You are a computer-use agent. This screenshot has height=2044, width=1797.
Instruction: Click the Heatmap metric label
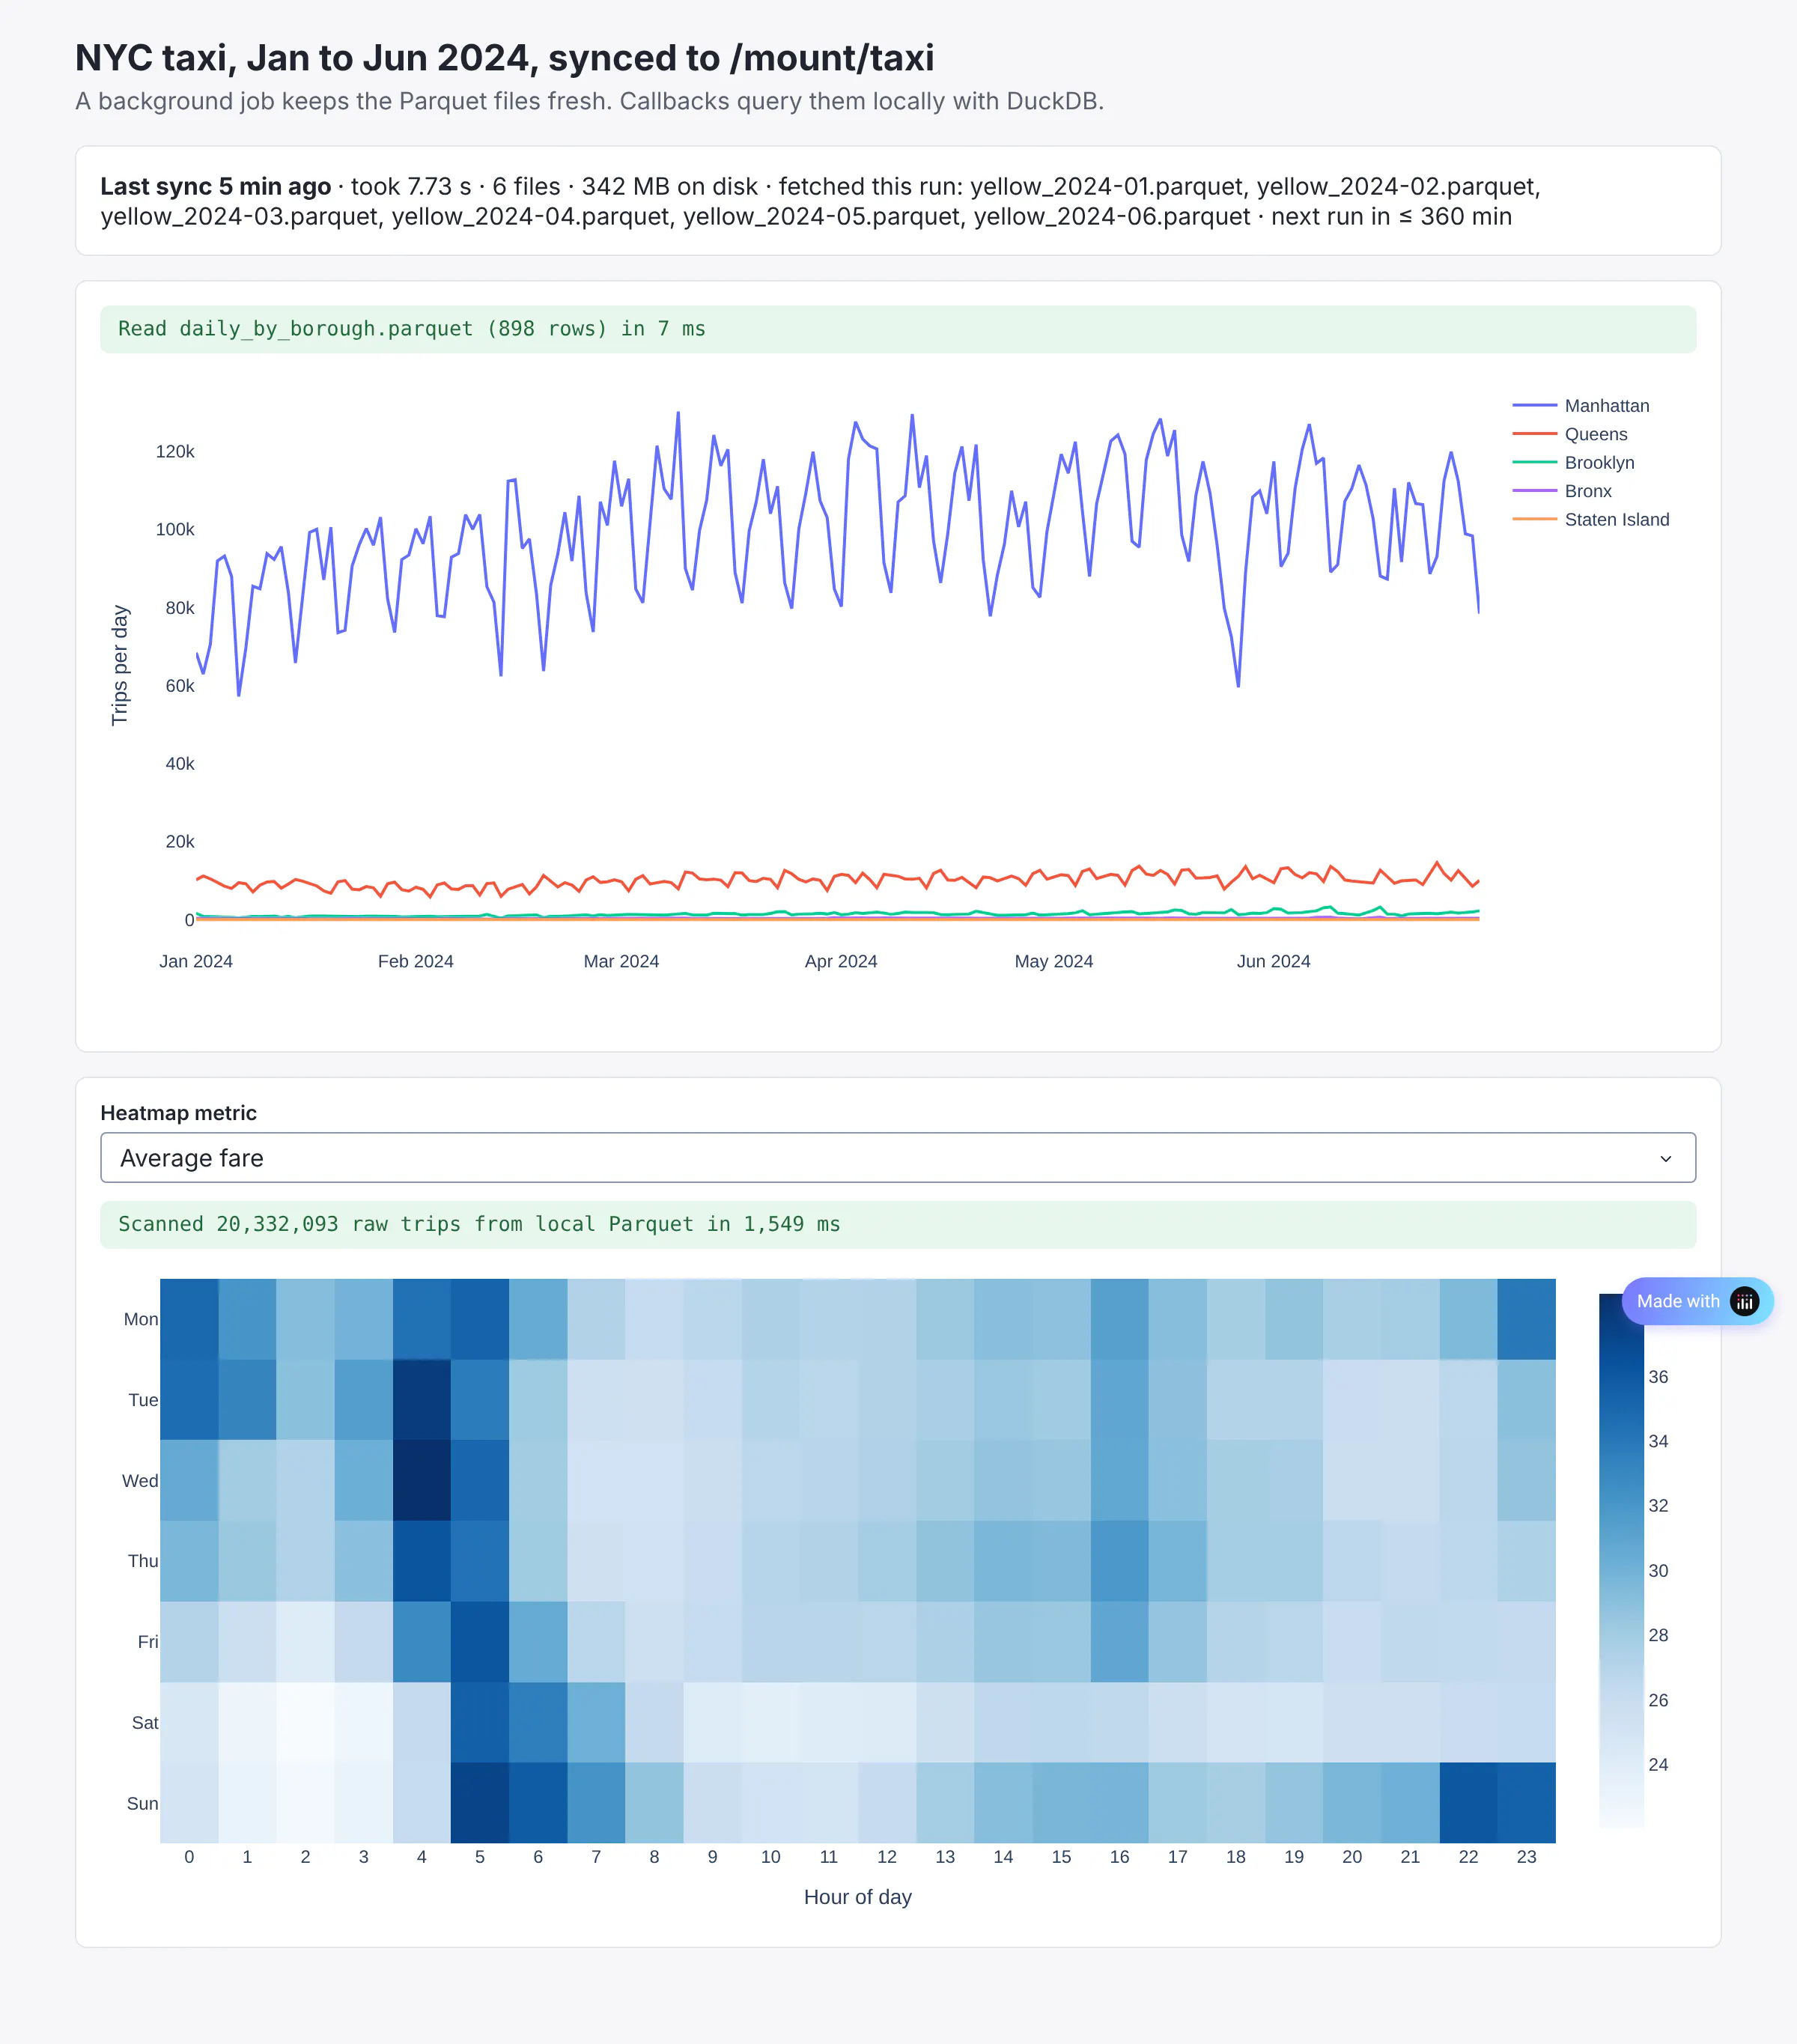pos(178,1113)
